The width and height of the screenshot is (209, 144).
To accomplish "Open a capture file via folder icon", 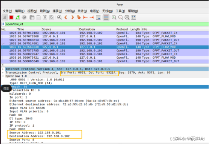I will pos(32,17).
